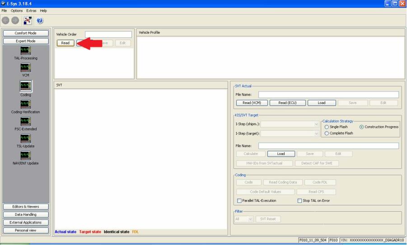Click the SVT Actual Save button
Screen dimensions: 407x245
click(352, 103)
